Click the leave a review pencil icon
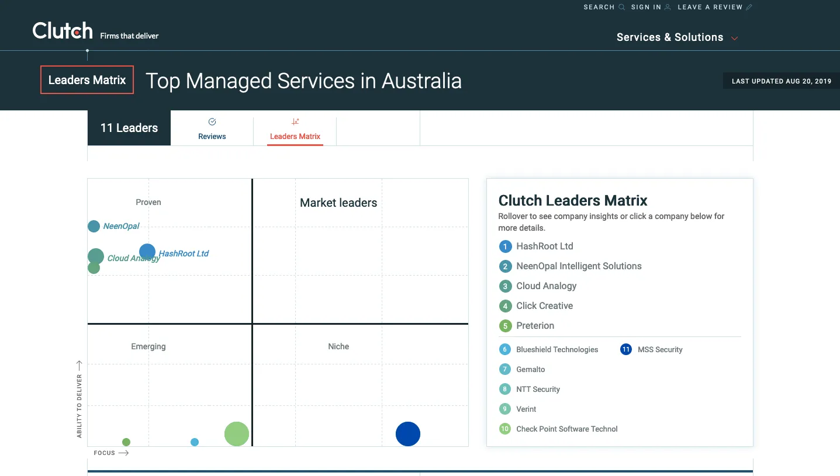This screenshot has width=840, height=476. pyautogui.click(x=749, y=7)
